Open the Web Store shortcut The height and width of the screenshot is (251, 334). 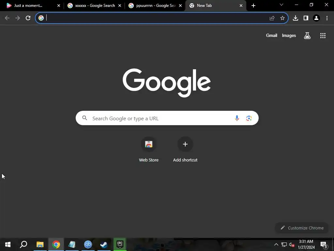(x=149, y=150)
